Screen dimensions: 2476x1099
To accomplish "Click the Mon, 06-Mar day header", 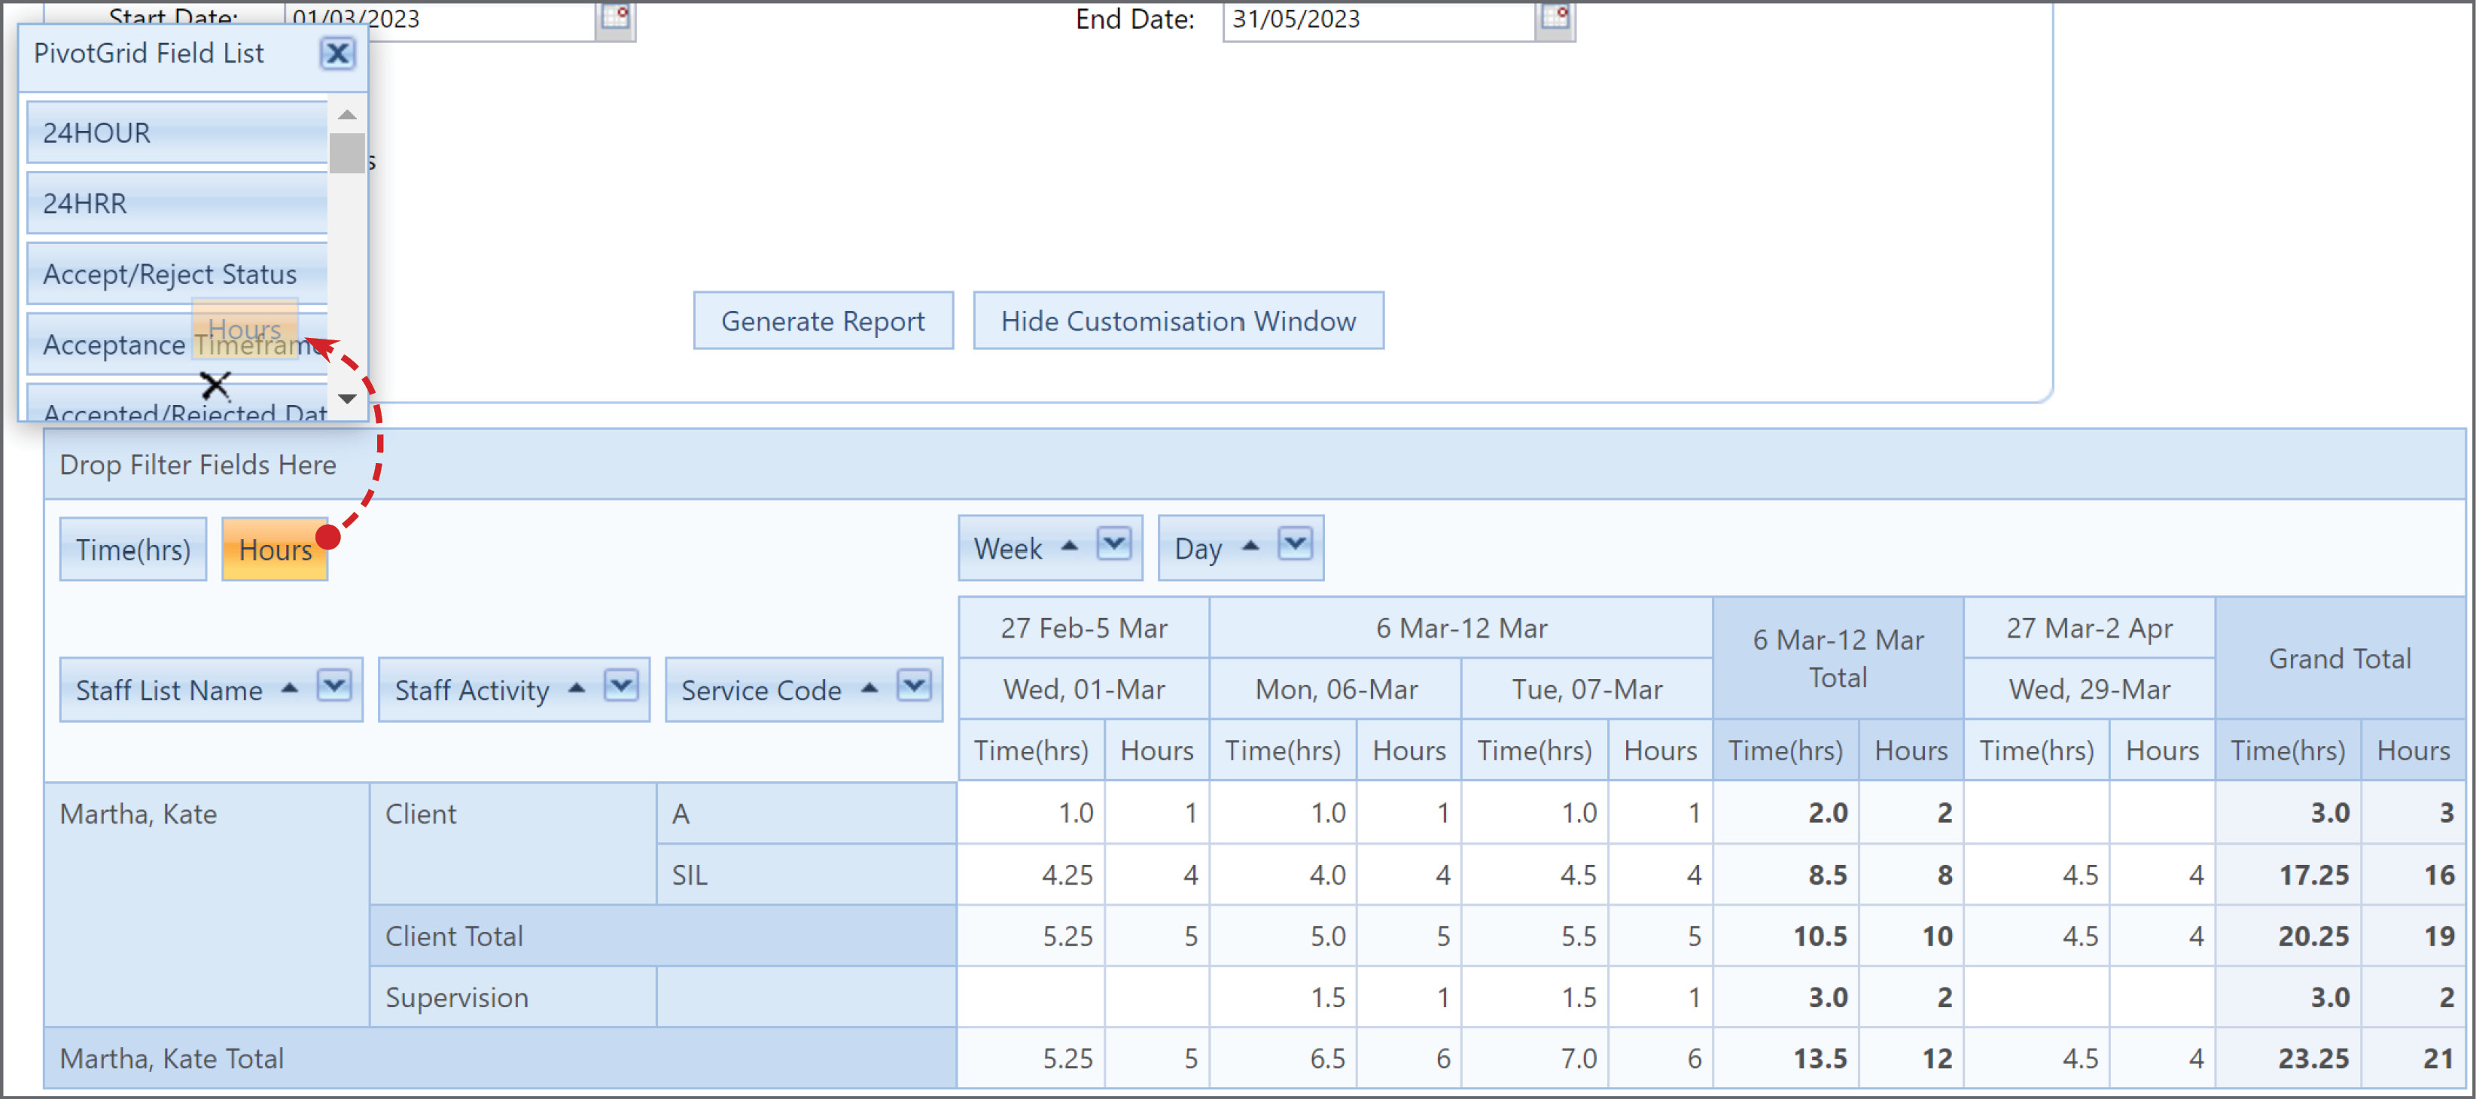I will [1335, 689].
